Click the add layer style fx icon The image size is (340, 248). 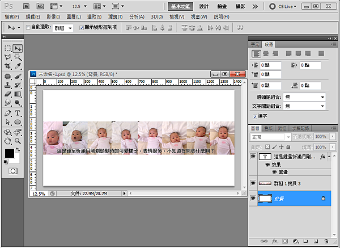click(x=274, y=242)
